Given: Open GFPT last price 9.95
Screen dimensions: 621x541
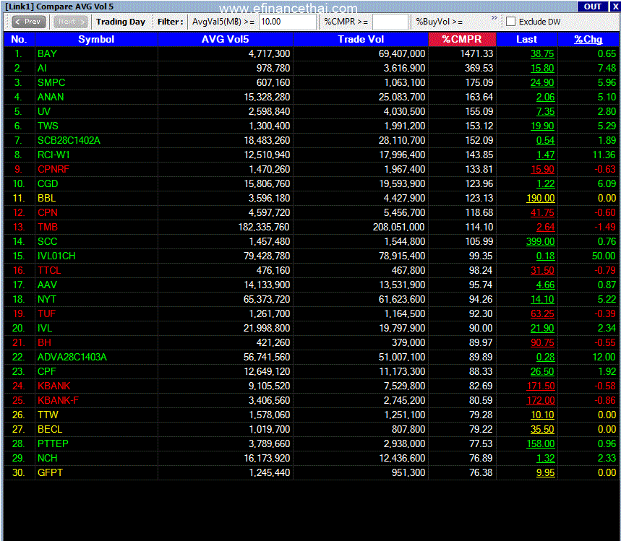Looking at the screenshot, I should [x=545, y=472].
